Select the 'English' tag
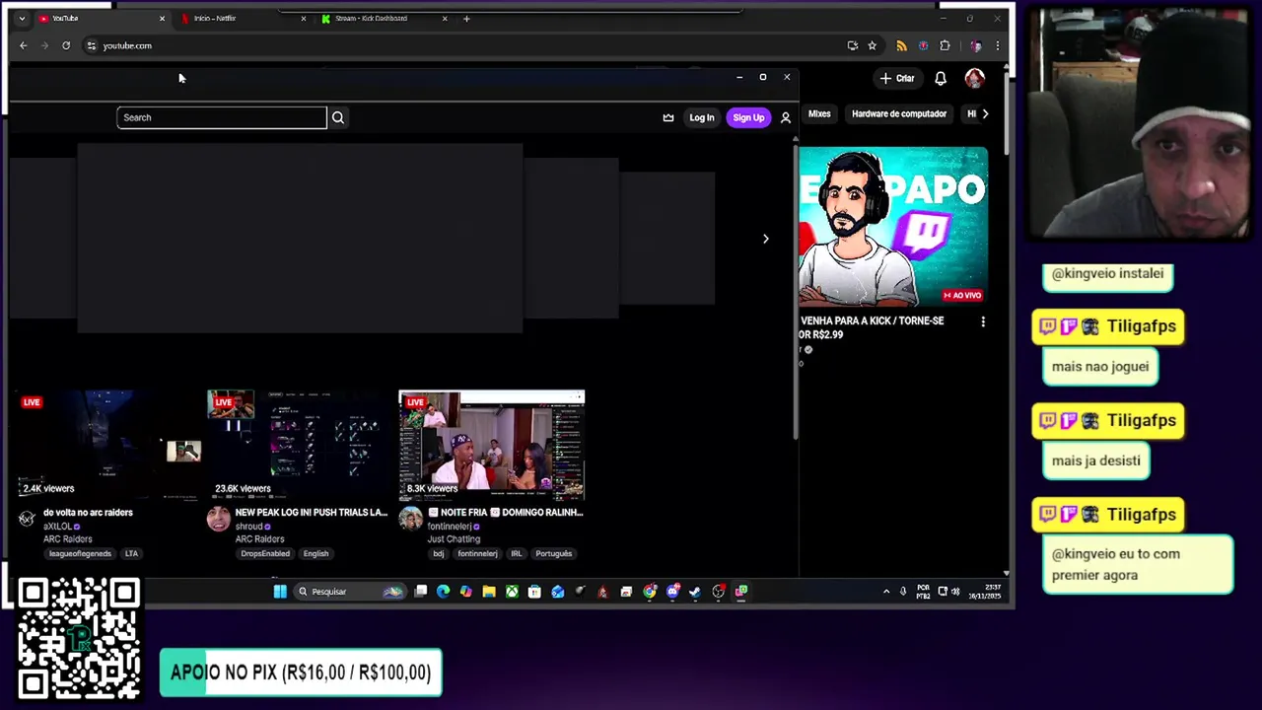The height and width of the screenshot is (710, 1262). (315, 554)
